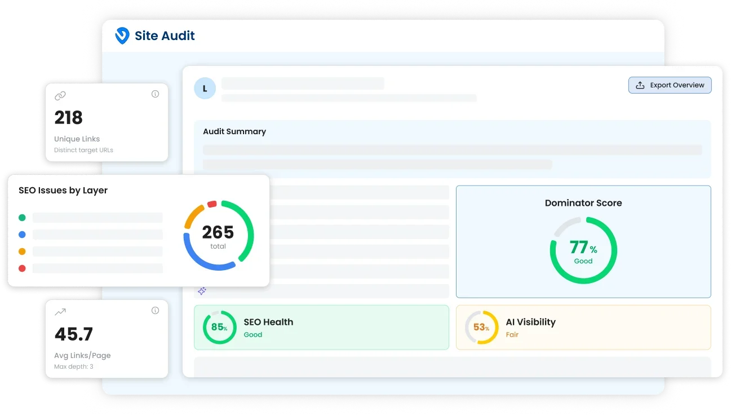Open the info tooltip on Unique Links card
The height and width of the screenshot is (415, 731).
tap(155, 94)
